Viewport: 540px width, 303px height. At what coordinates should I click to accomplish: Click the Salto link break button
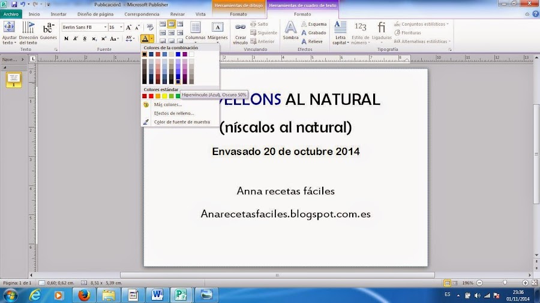259,24
